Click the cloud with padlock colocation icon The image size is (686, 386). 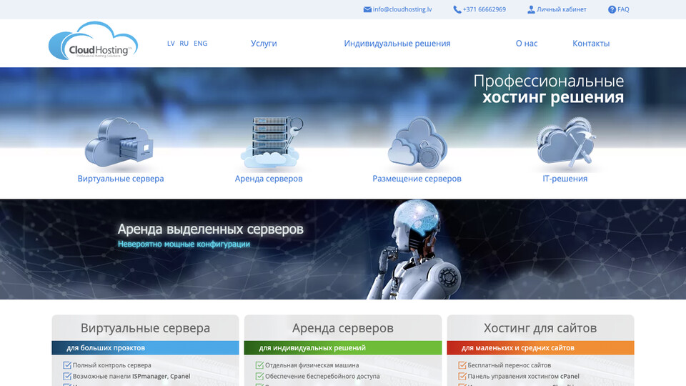417,142
